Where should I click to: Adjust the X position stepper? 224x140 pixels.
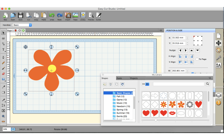tap(187, 38)
